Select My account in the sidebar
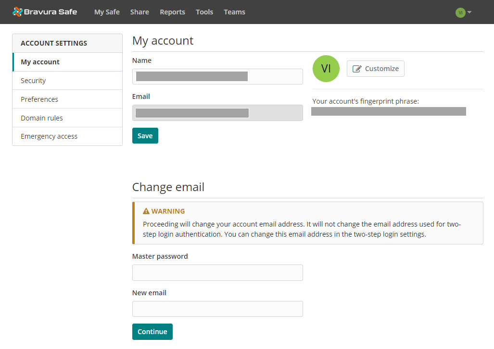 (x=40, y=61)
